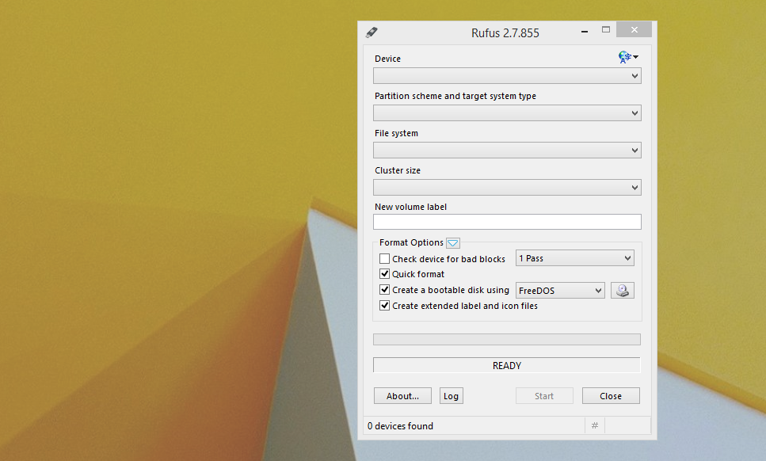Uncheck the Quick format option

click(385, 274)
